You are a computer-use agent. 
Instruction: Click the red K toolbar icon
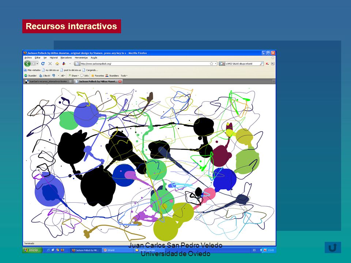click(267, 64)
